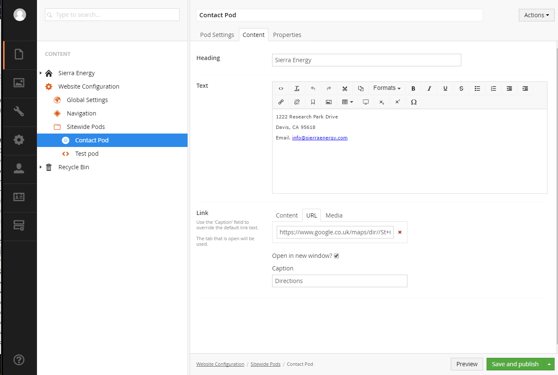Increase indent of paragraph

click(525, 89)
